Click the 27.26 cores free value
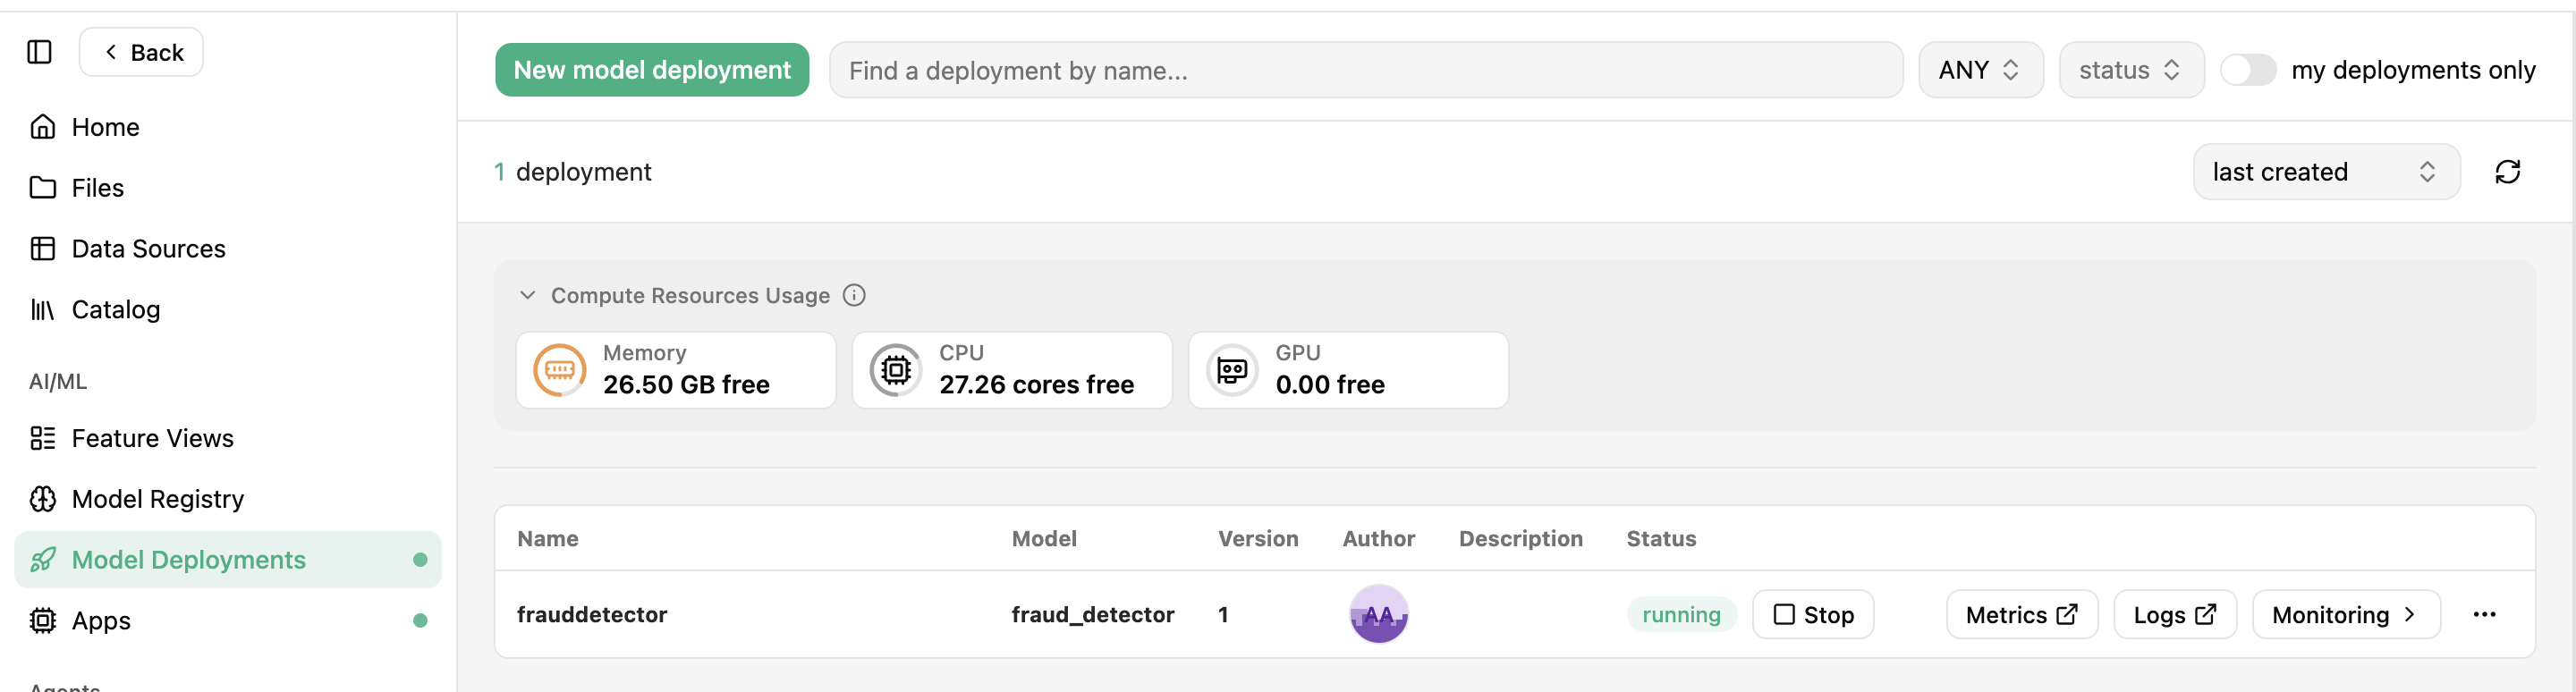Viewport: 2576px width, 692px height. click(1036, 385)
